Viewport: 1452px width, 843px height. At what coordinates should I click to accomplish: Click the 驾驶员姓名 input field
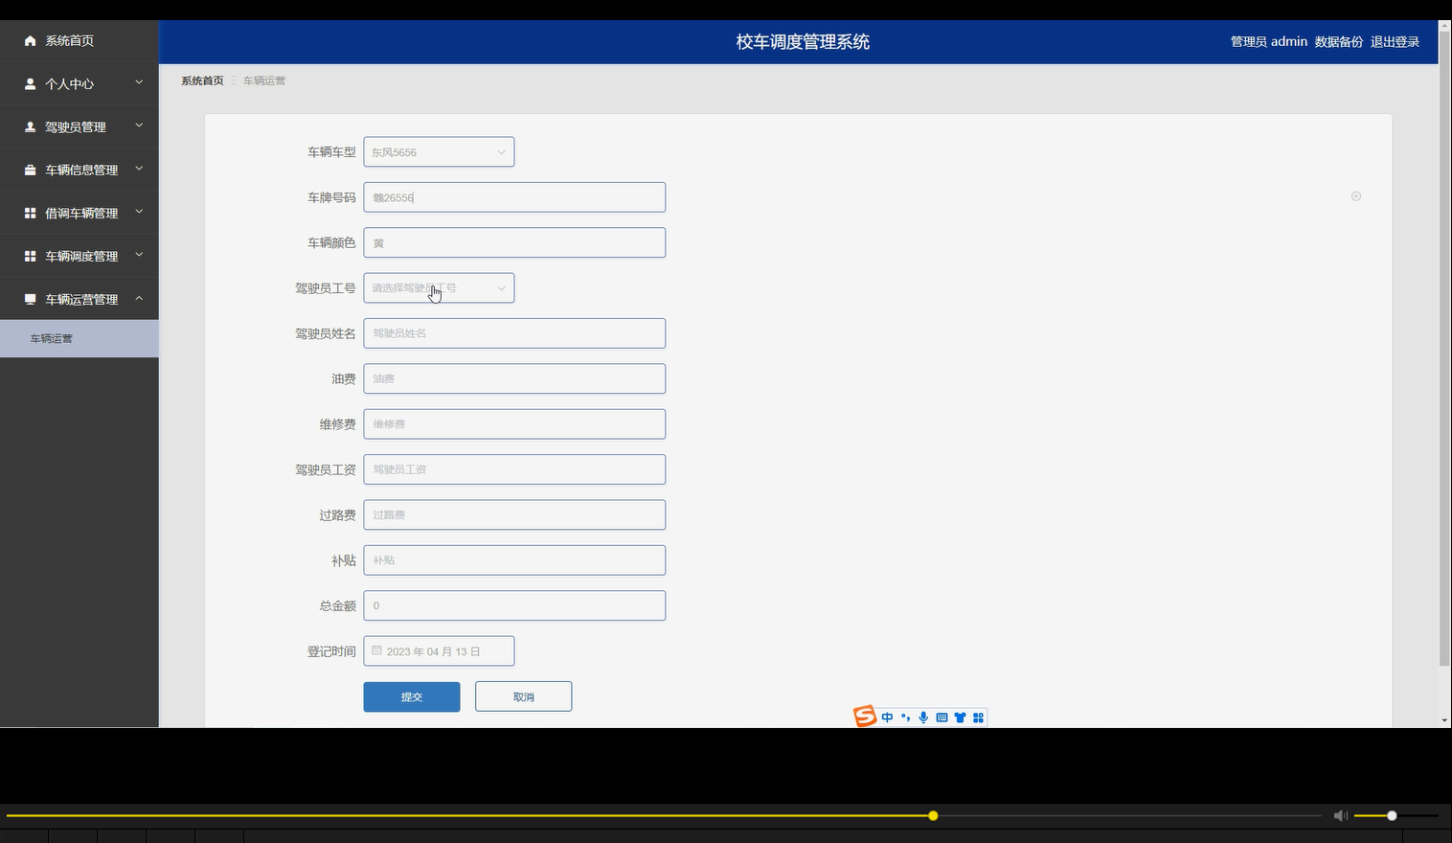coord(514,333)
